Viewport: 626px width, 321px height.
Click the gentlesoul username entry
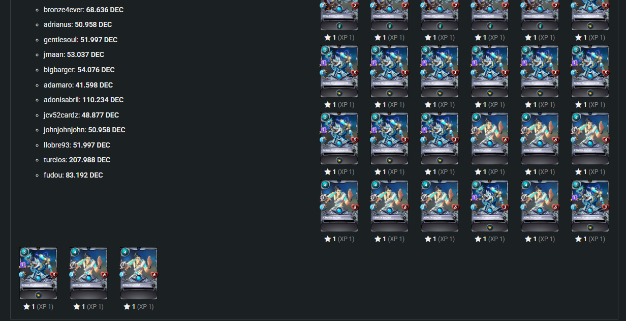click(61, 40)
